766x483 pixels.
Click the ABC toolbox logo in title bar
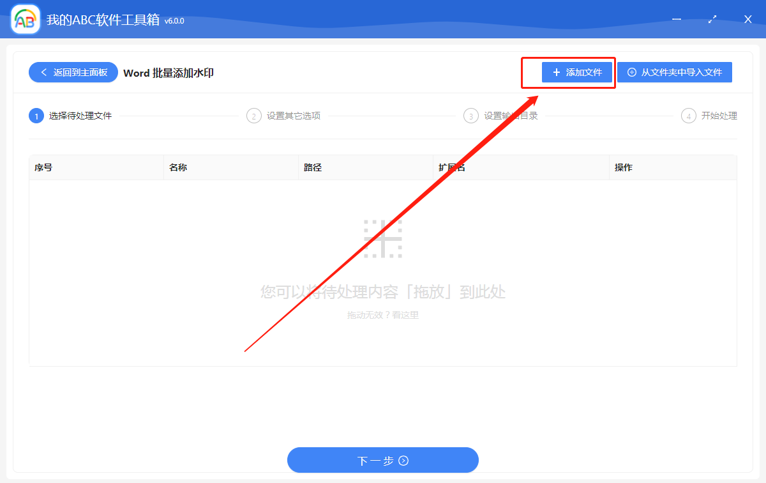[25, 19]
